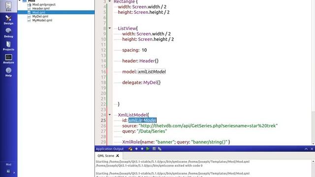Clear the Application Output pane
The image size is (315, 177).
coord(130,148)
